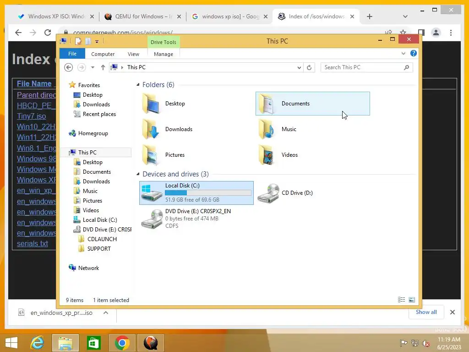Screen dimensions: 469x352
Task: Open Chrome three-dot menu
Action: click(x=451, y=33)
